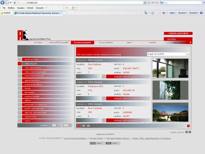The width and height of the screenshot is (205, 154).
Task: Open the news page
Action: [x=129, y=43]
